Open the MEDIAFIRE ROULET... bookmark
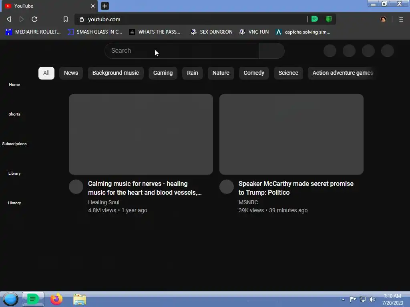The width and height of the screenshot is (410, 307). point(33,32)
